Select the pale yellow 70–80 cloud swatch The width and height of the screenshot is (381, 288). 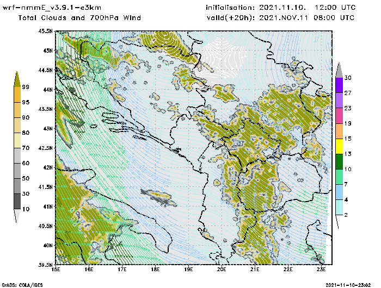click(x=17, y=141)
